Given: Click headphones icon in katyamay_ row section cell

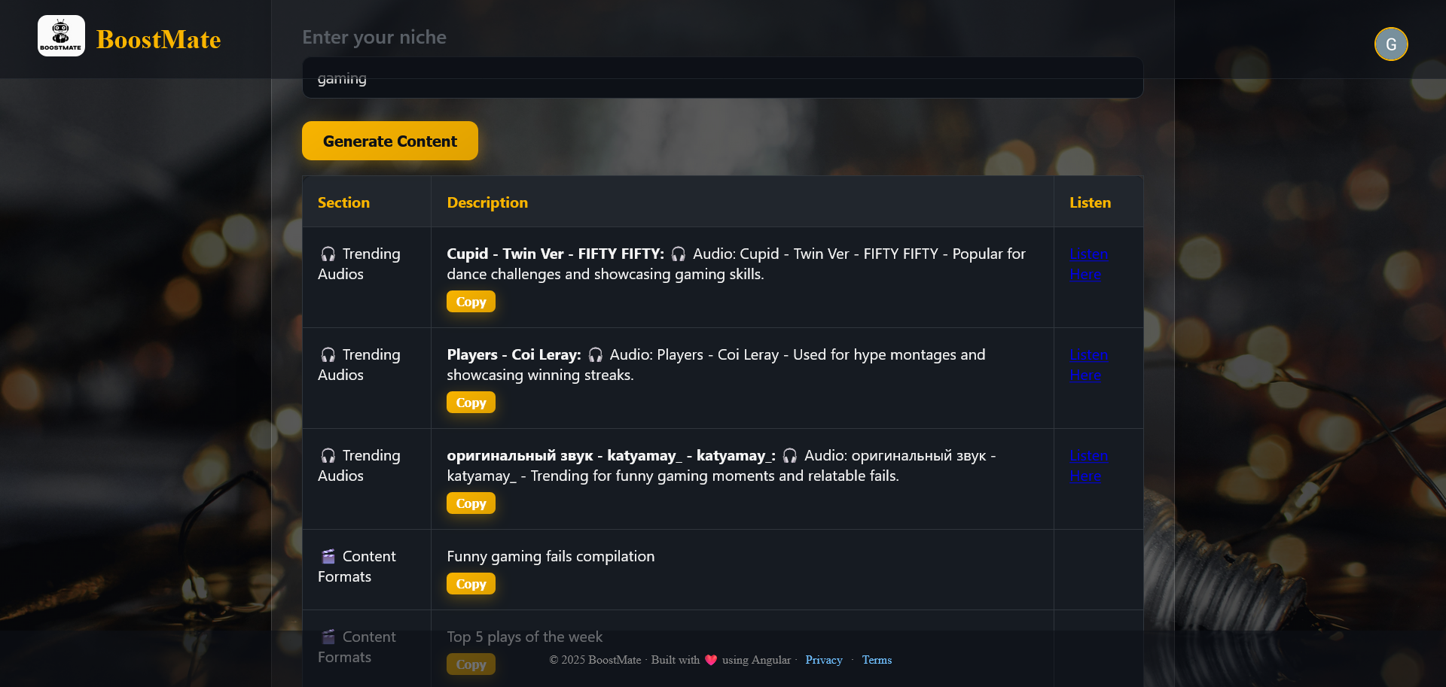Looking at the screenshot, I should pos(328,456).
